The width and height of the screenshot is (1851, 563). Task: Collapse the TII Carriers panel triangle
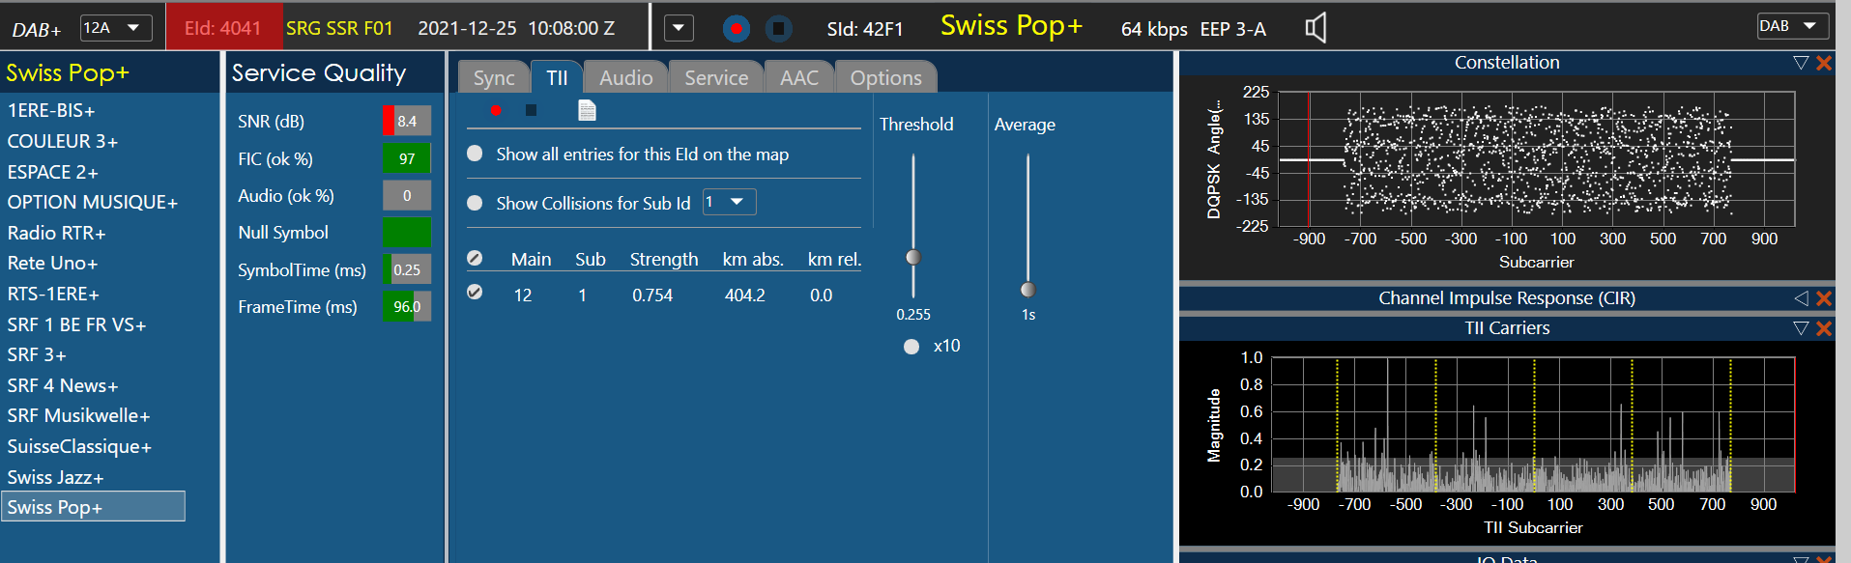[x=1801, y=328]
